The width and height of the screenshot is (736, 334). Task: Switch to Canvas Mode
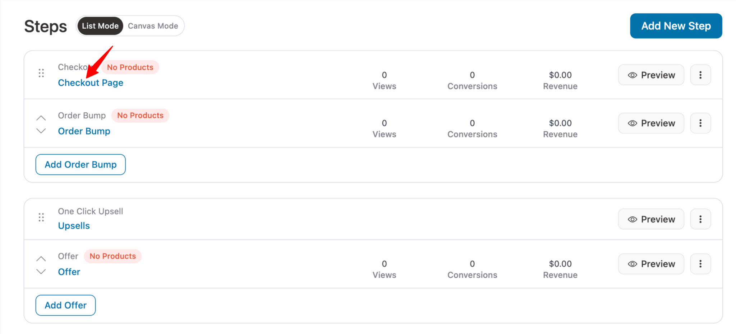click(x=153, y=25)
